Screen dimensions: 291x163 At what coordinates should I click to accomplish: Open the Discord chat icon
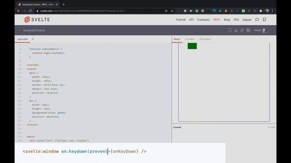point(257,19)
